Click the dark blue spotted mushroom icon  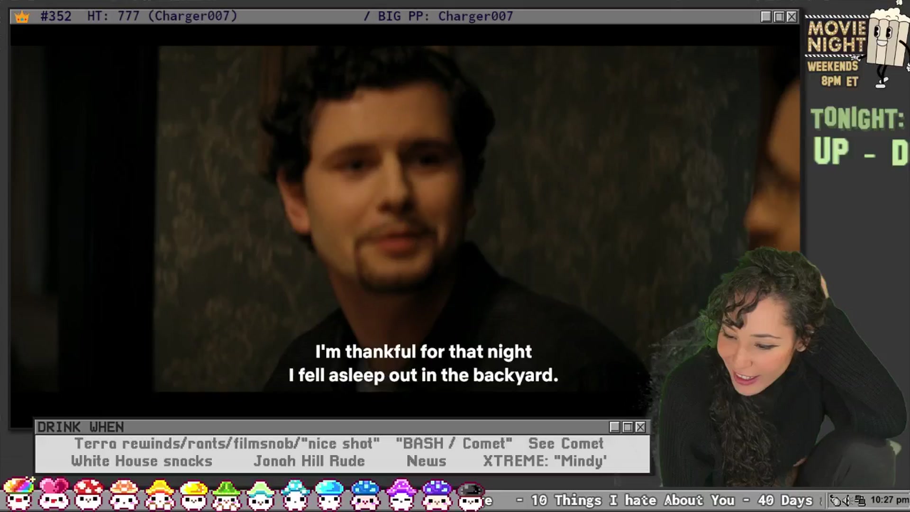click(x=365, y=494)
